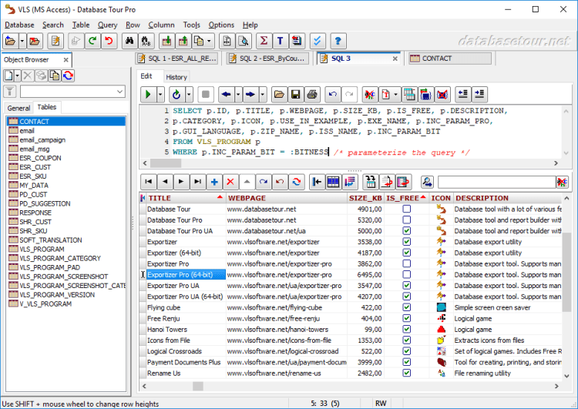Open the dropdown beside the back arrow button

click(x=237, y=95)
